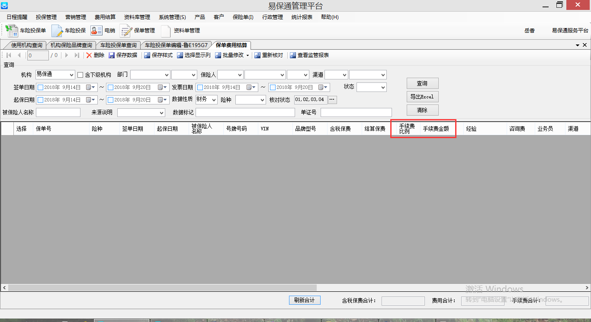Expand the first 保险人 dropdown
Image resolution: width=591 pixels, height=322 pixels.
pos(230,75)
